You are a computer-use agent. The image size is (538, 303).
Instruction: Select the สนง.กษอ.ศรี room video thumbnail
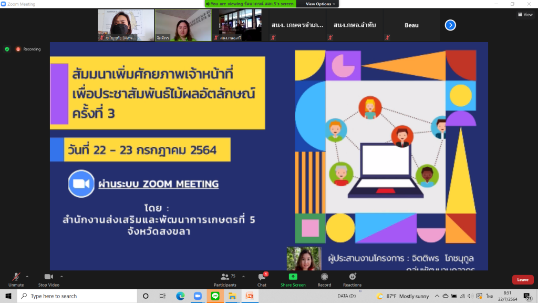click(240, 25)
